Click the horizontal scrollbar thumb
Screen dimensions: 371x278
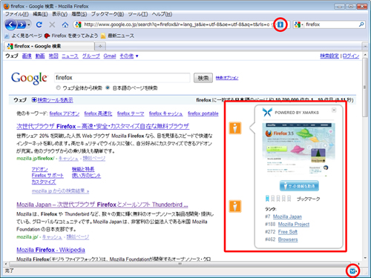(x=180, y=264)
